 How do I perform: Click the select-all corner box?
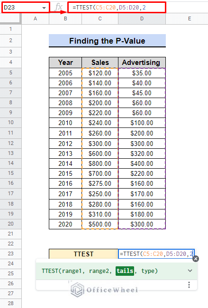[10, 18]
